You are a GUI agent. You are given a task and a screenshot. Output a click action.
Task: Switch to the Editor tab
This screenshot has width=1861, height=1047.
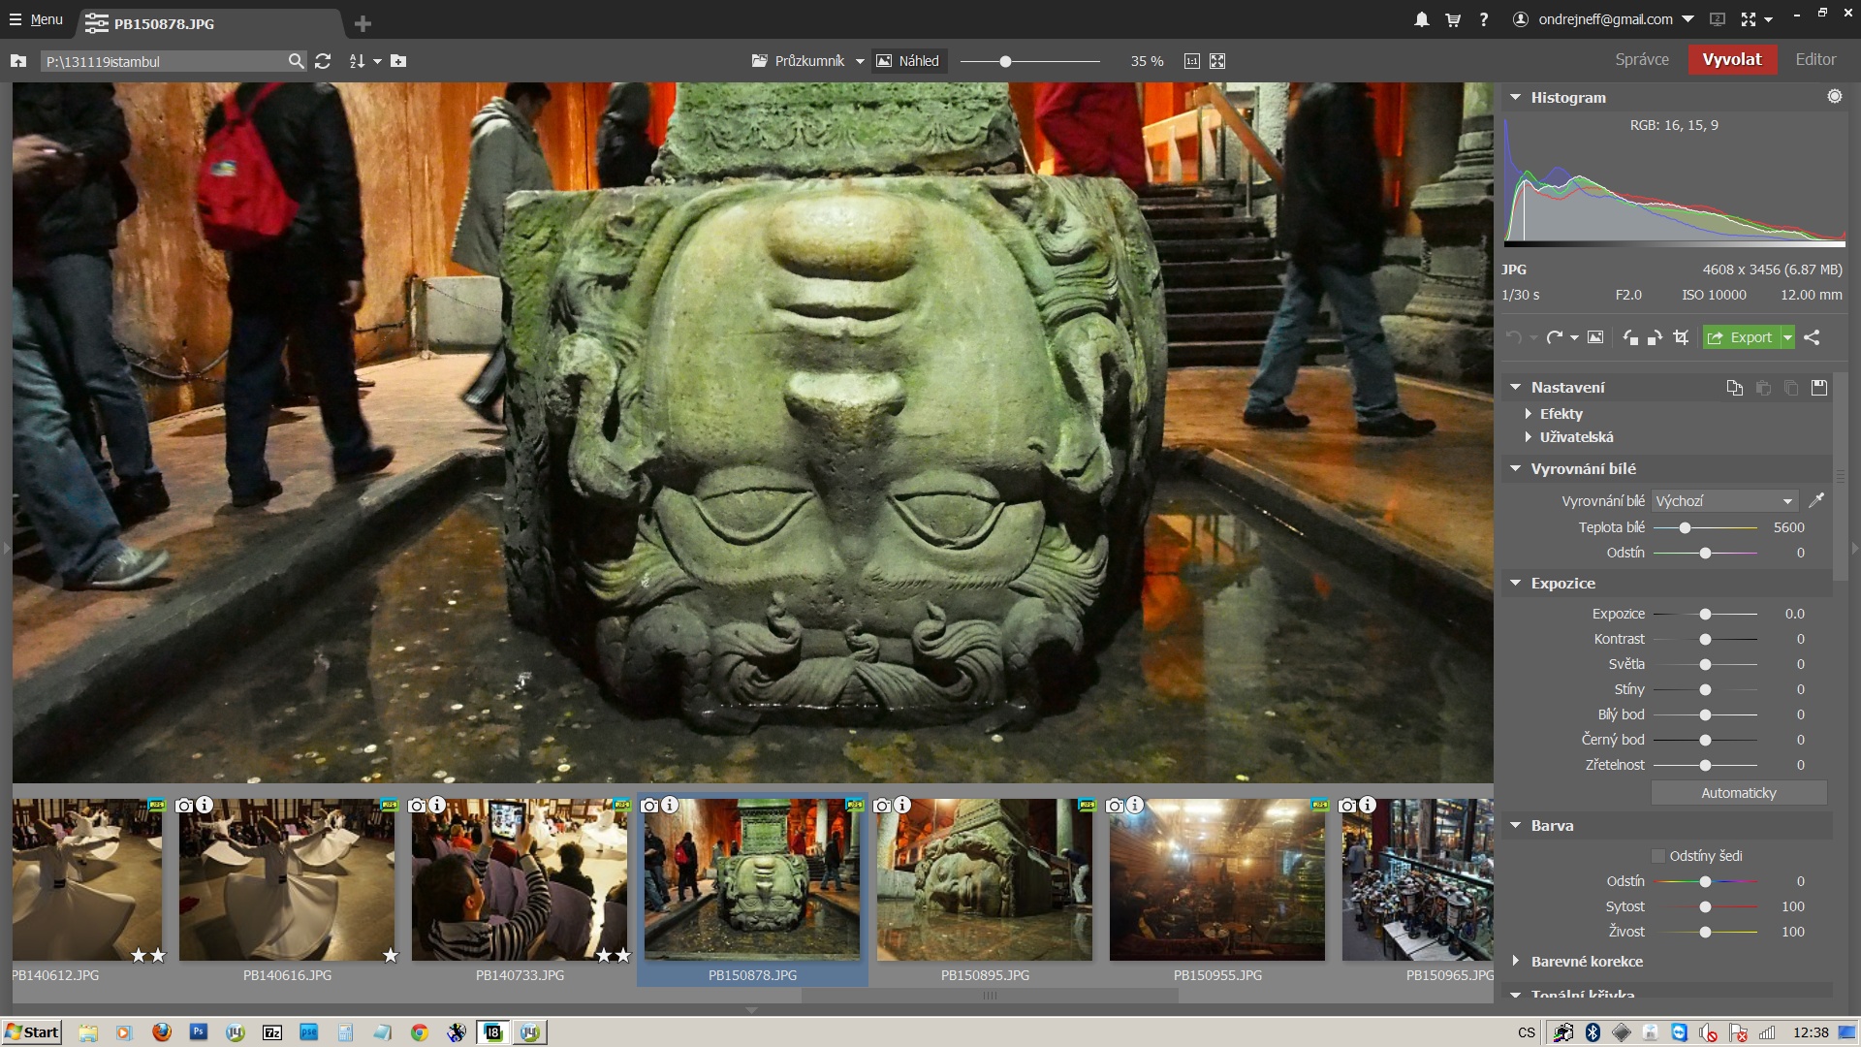tap(1814, 59)
